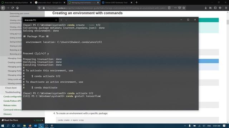The width and height of the screenshot is (229, 128).
Task: Show hidden system tray icons
Action: [185, 126]
